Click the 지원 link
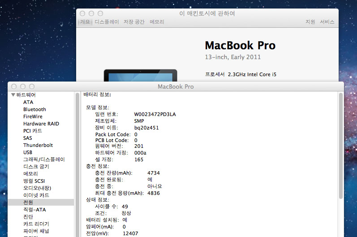The height and width of the screenshot is (237, 357). [310, 22]
